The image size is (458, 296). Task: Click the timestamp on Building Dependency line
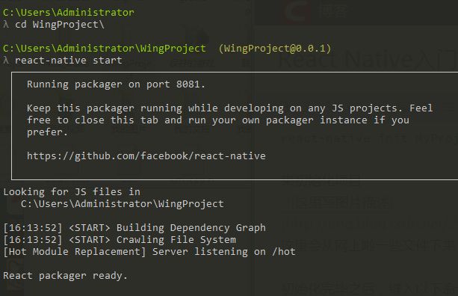click(33, 228)
